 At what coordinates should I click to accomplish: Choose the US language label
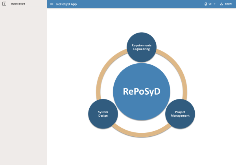(210, 4)
